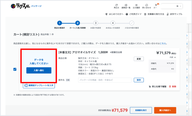Viewport: 192px width, 116px height.
Task: Click 保存 to save the project name
Action: point(139,80)
